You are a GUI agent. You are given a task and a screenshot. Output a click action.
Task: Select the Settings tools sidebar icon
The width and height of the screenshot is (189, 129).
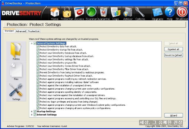point(16,91)
